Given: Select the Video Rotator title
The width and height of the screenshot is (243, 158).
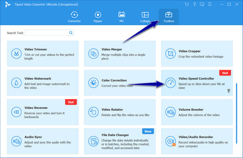Looking at the screenshot, I should [112, 110].
